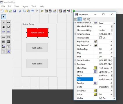Switch Inspector to categorized view

pyautogui.click(x=75, y=19)
